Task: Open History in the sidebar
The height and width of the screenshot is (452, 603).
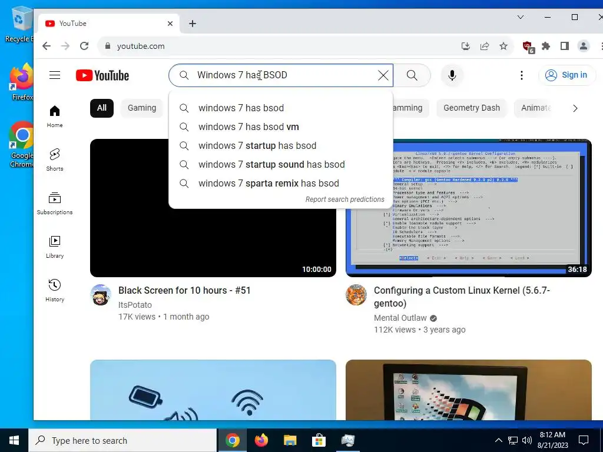Action: pos(55,290)
